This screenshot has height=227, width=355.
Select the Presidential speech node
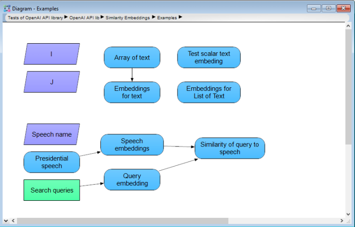[x=51, y=162]
